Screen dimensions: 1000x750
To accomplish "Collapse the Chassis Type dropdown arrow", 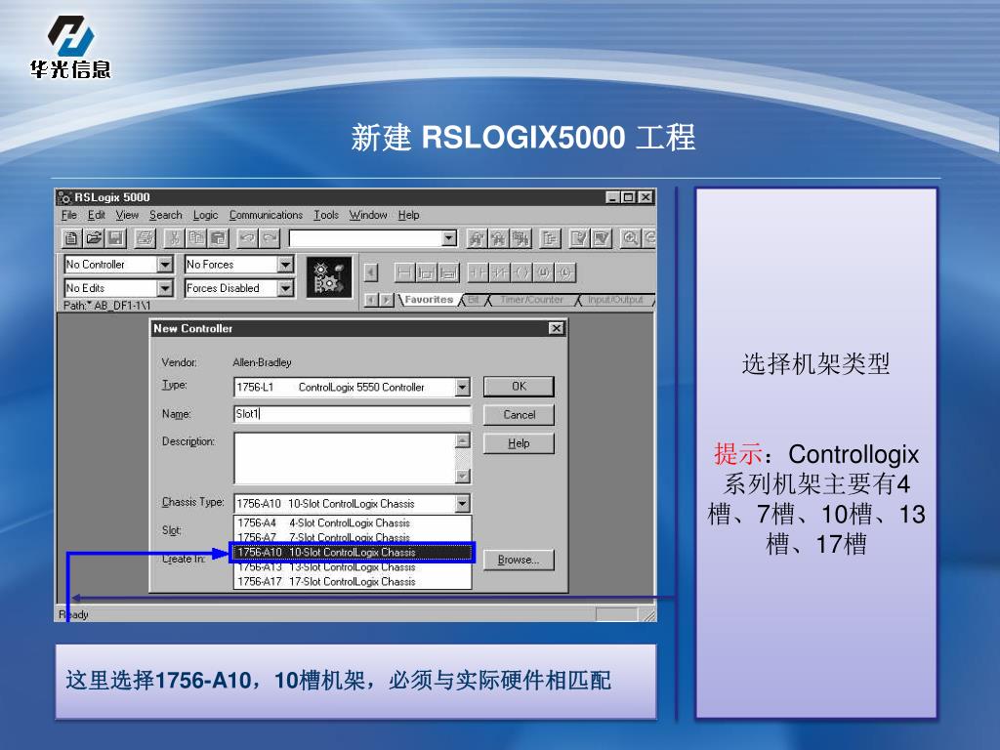I will pyautogui.click(x=462, y=504).
